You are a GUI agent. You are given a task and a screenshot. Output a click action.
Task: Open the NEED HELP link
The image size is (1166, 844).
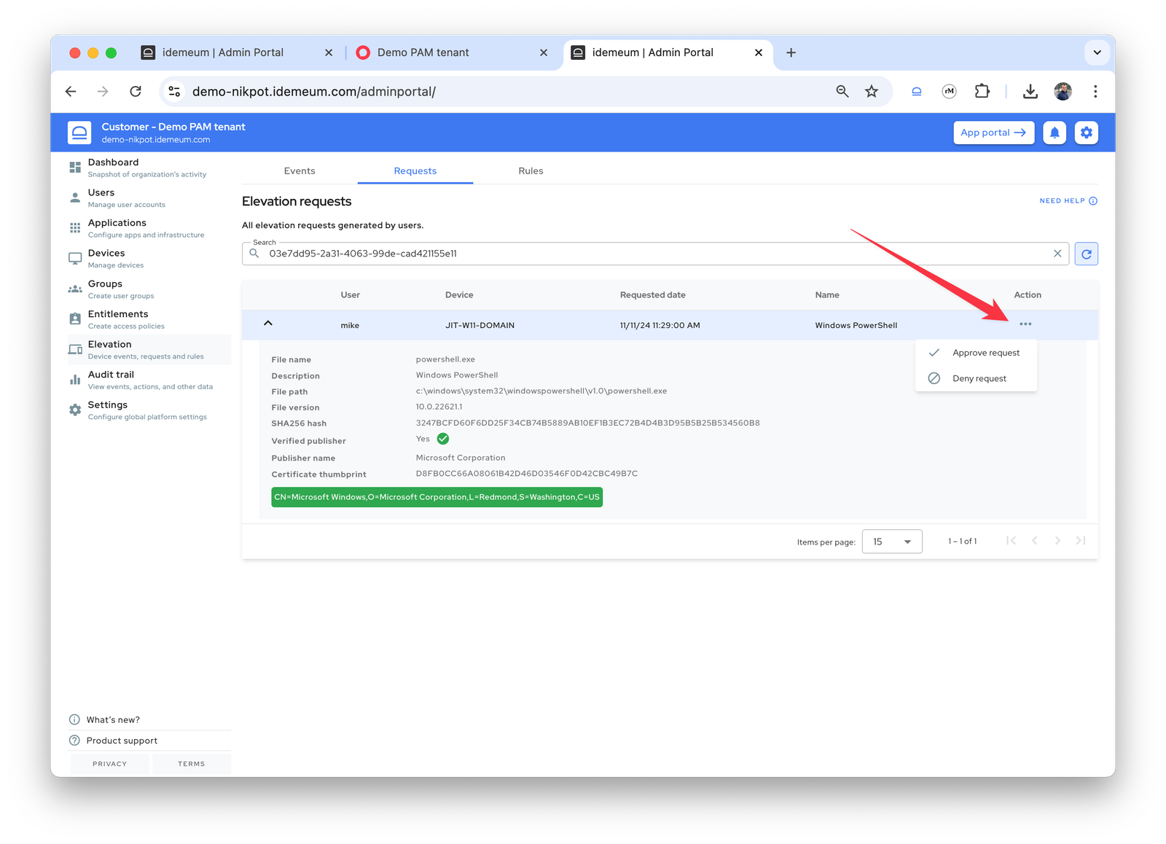click(1068, 201)
